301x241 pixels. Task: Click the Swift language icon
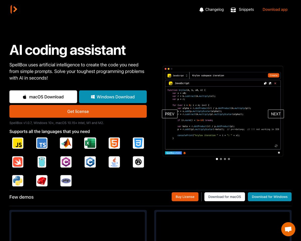pos(18,162)
